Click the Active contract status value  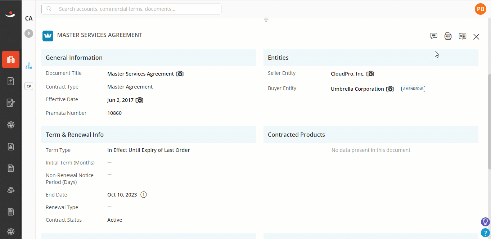[x=114, y=220]
